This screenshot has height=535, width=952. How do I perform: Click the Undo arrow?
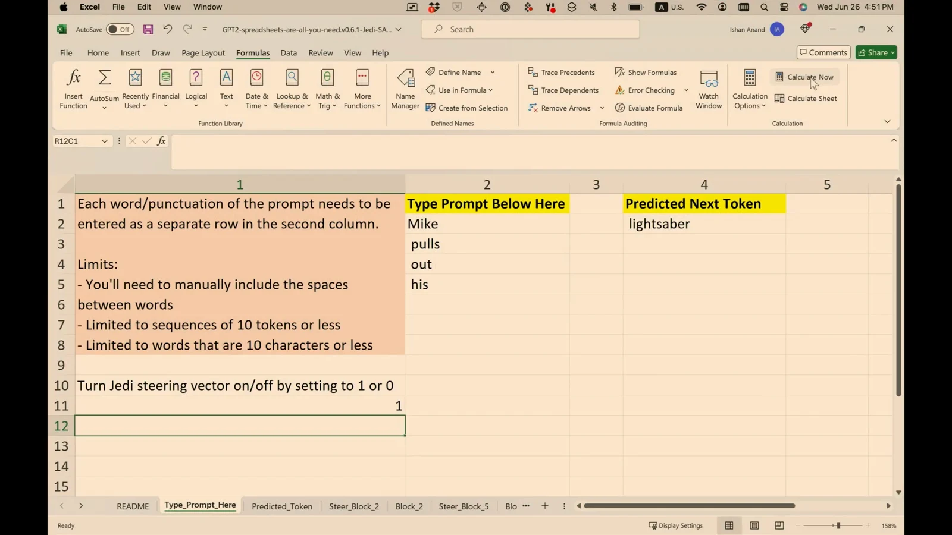(x=167, y=29)
